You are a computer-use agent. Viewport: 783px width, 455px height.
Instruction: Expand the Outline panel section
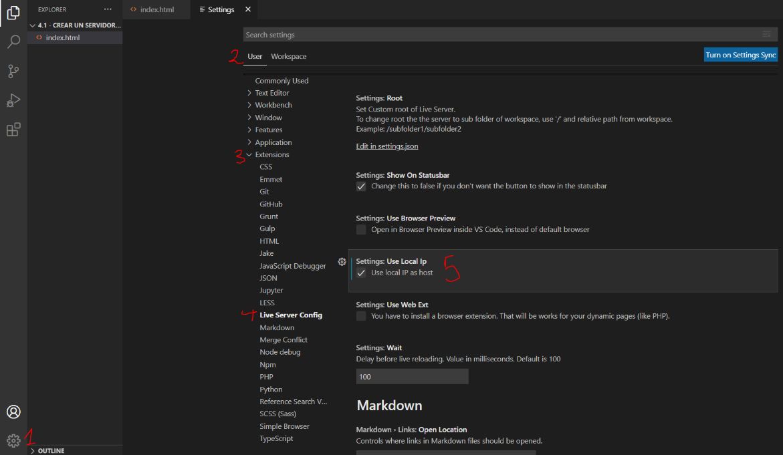51,451
